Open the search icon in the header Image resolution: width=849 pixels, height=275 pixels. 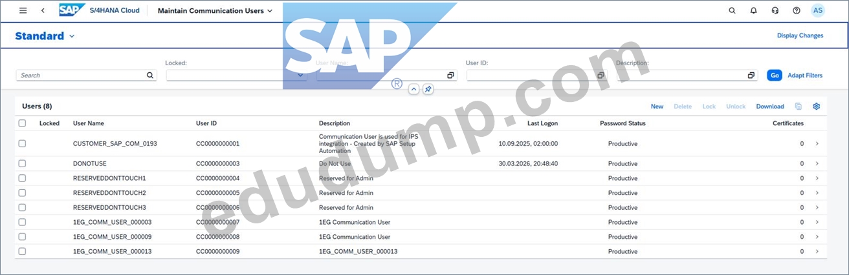732,10
